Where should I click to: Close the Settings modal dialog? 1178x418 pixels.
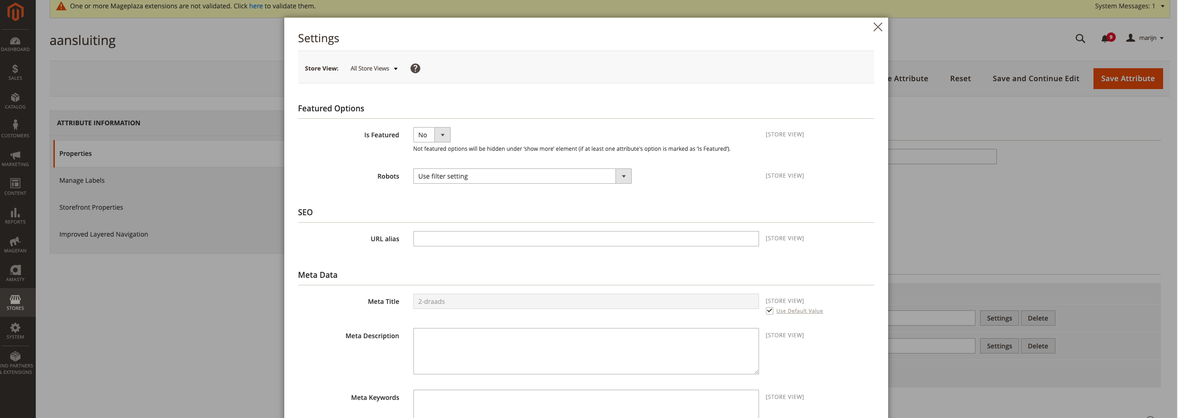point(877,27)
